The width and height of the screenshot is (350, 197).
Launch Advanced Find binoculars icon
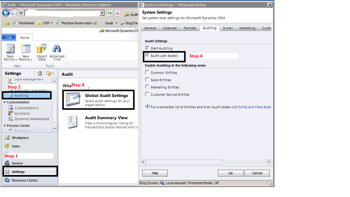click(57, 49)
